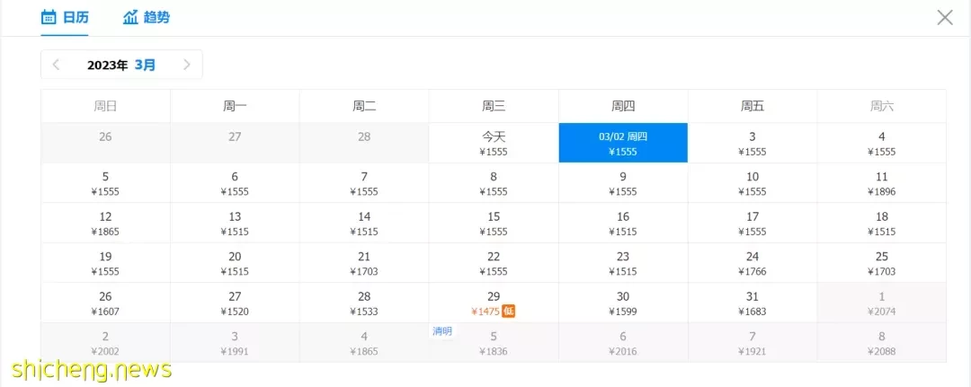
Task: Select April 6 priced ¥2016
Action: (x=623, y=342)
